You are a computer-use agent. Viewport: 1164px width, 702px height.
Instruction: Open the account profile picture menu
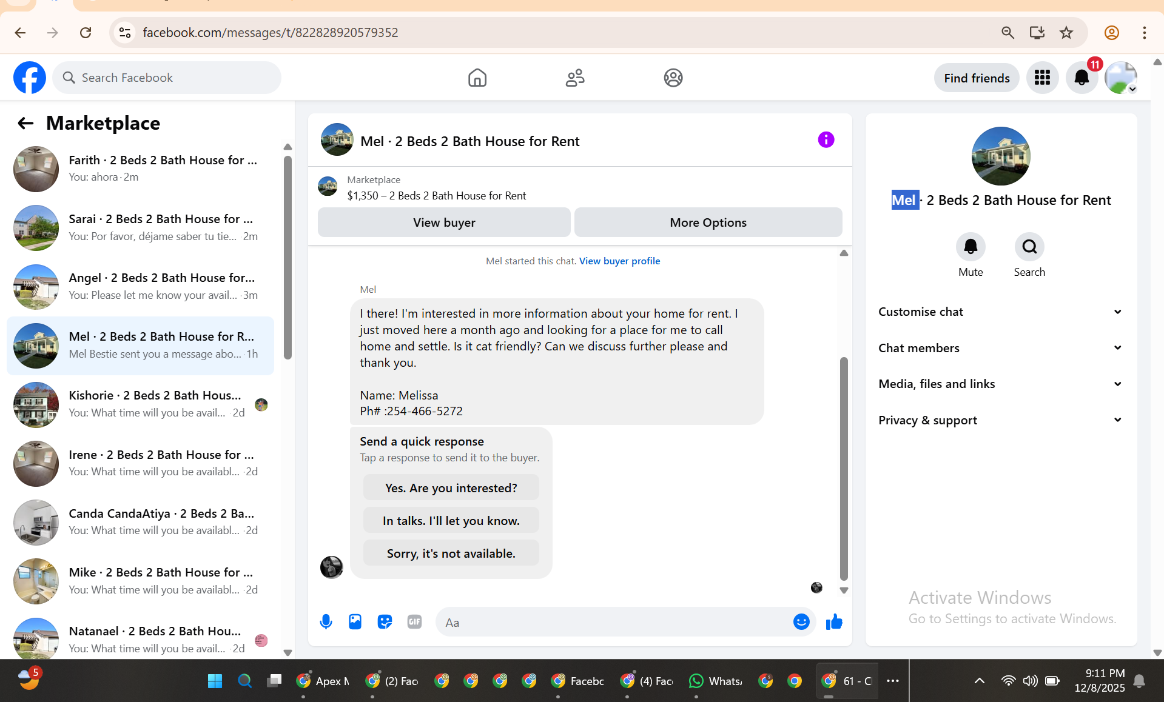[x=1121, y=78]
